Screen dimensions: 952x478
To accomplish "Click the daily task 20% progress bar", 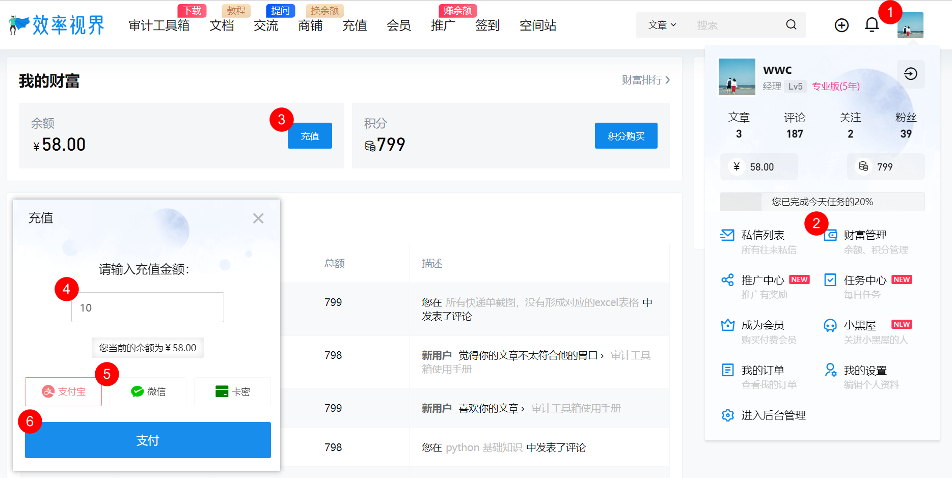I will tap(822, 202).
